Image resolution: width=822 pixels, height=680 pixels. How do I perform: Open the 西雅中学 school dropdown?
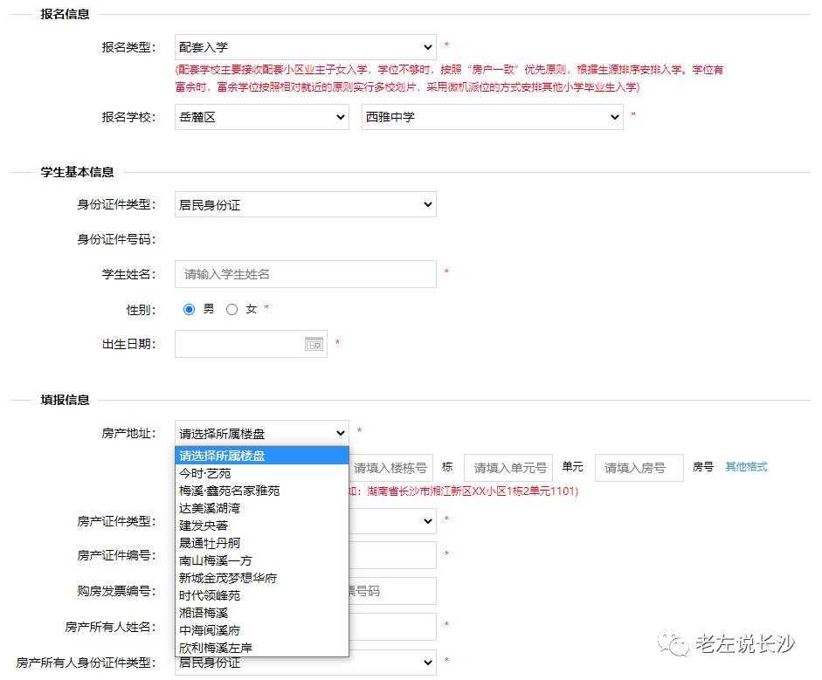pos(492,117)
